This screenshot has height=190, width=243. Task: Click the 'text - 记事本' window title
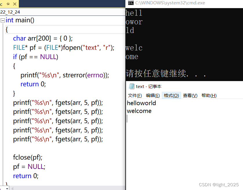click(x=149, y=87)
